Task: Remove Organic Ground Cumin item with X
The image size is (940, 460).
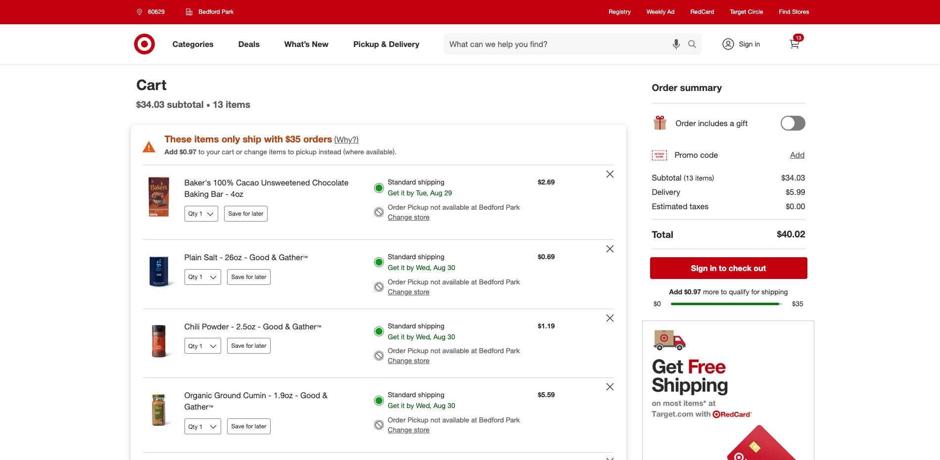Action: point(610,387)
